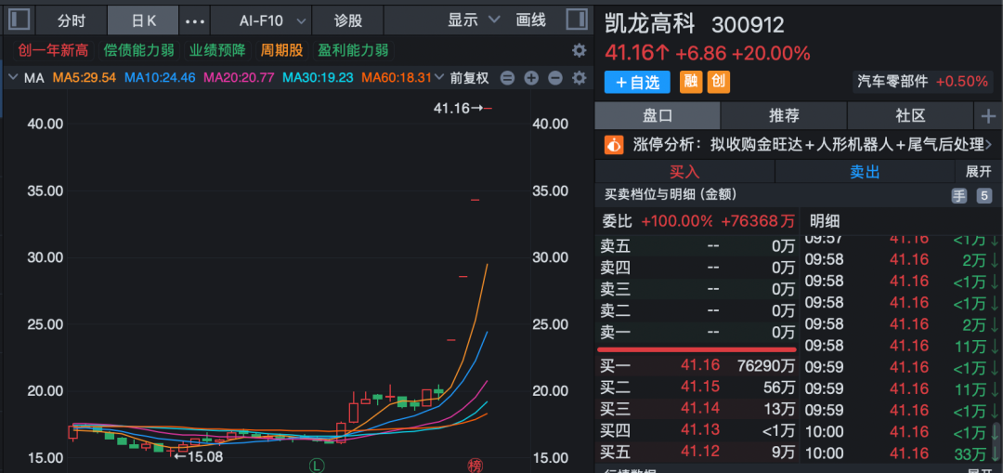
Task: Toggle the 5-level order depth button
Action: pyautogui.click(x=983, y=195)
